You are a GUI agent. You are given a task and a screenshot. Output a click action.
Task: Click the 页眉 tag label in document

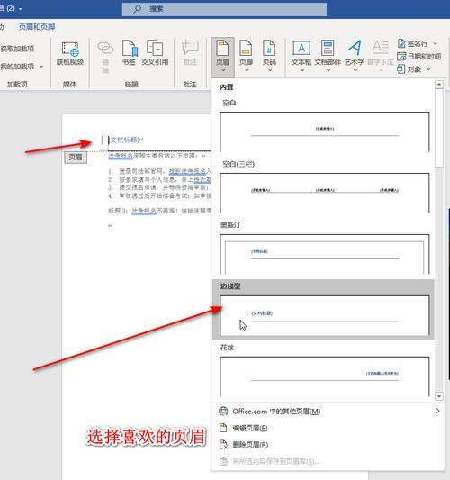click(76, 158)
